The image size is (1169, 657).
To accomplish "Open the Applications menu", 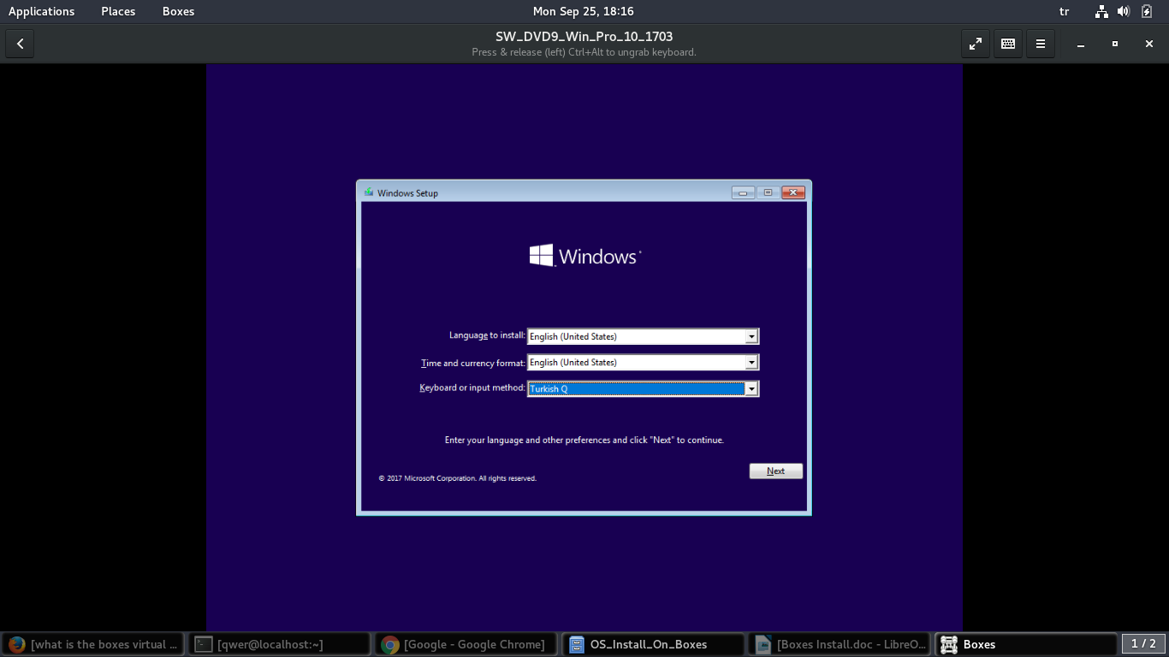I will (x=41, y=11).
